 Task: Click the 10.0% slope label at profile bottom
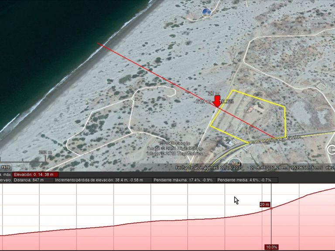point(271,247)
